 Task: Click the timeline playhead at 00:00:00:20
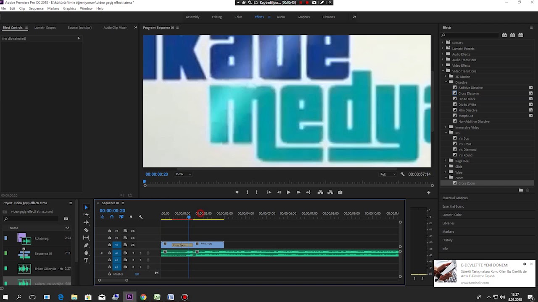click(189, 216)
